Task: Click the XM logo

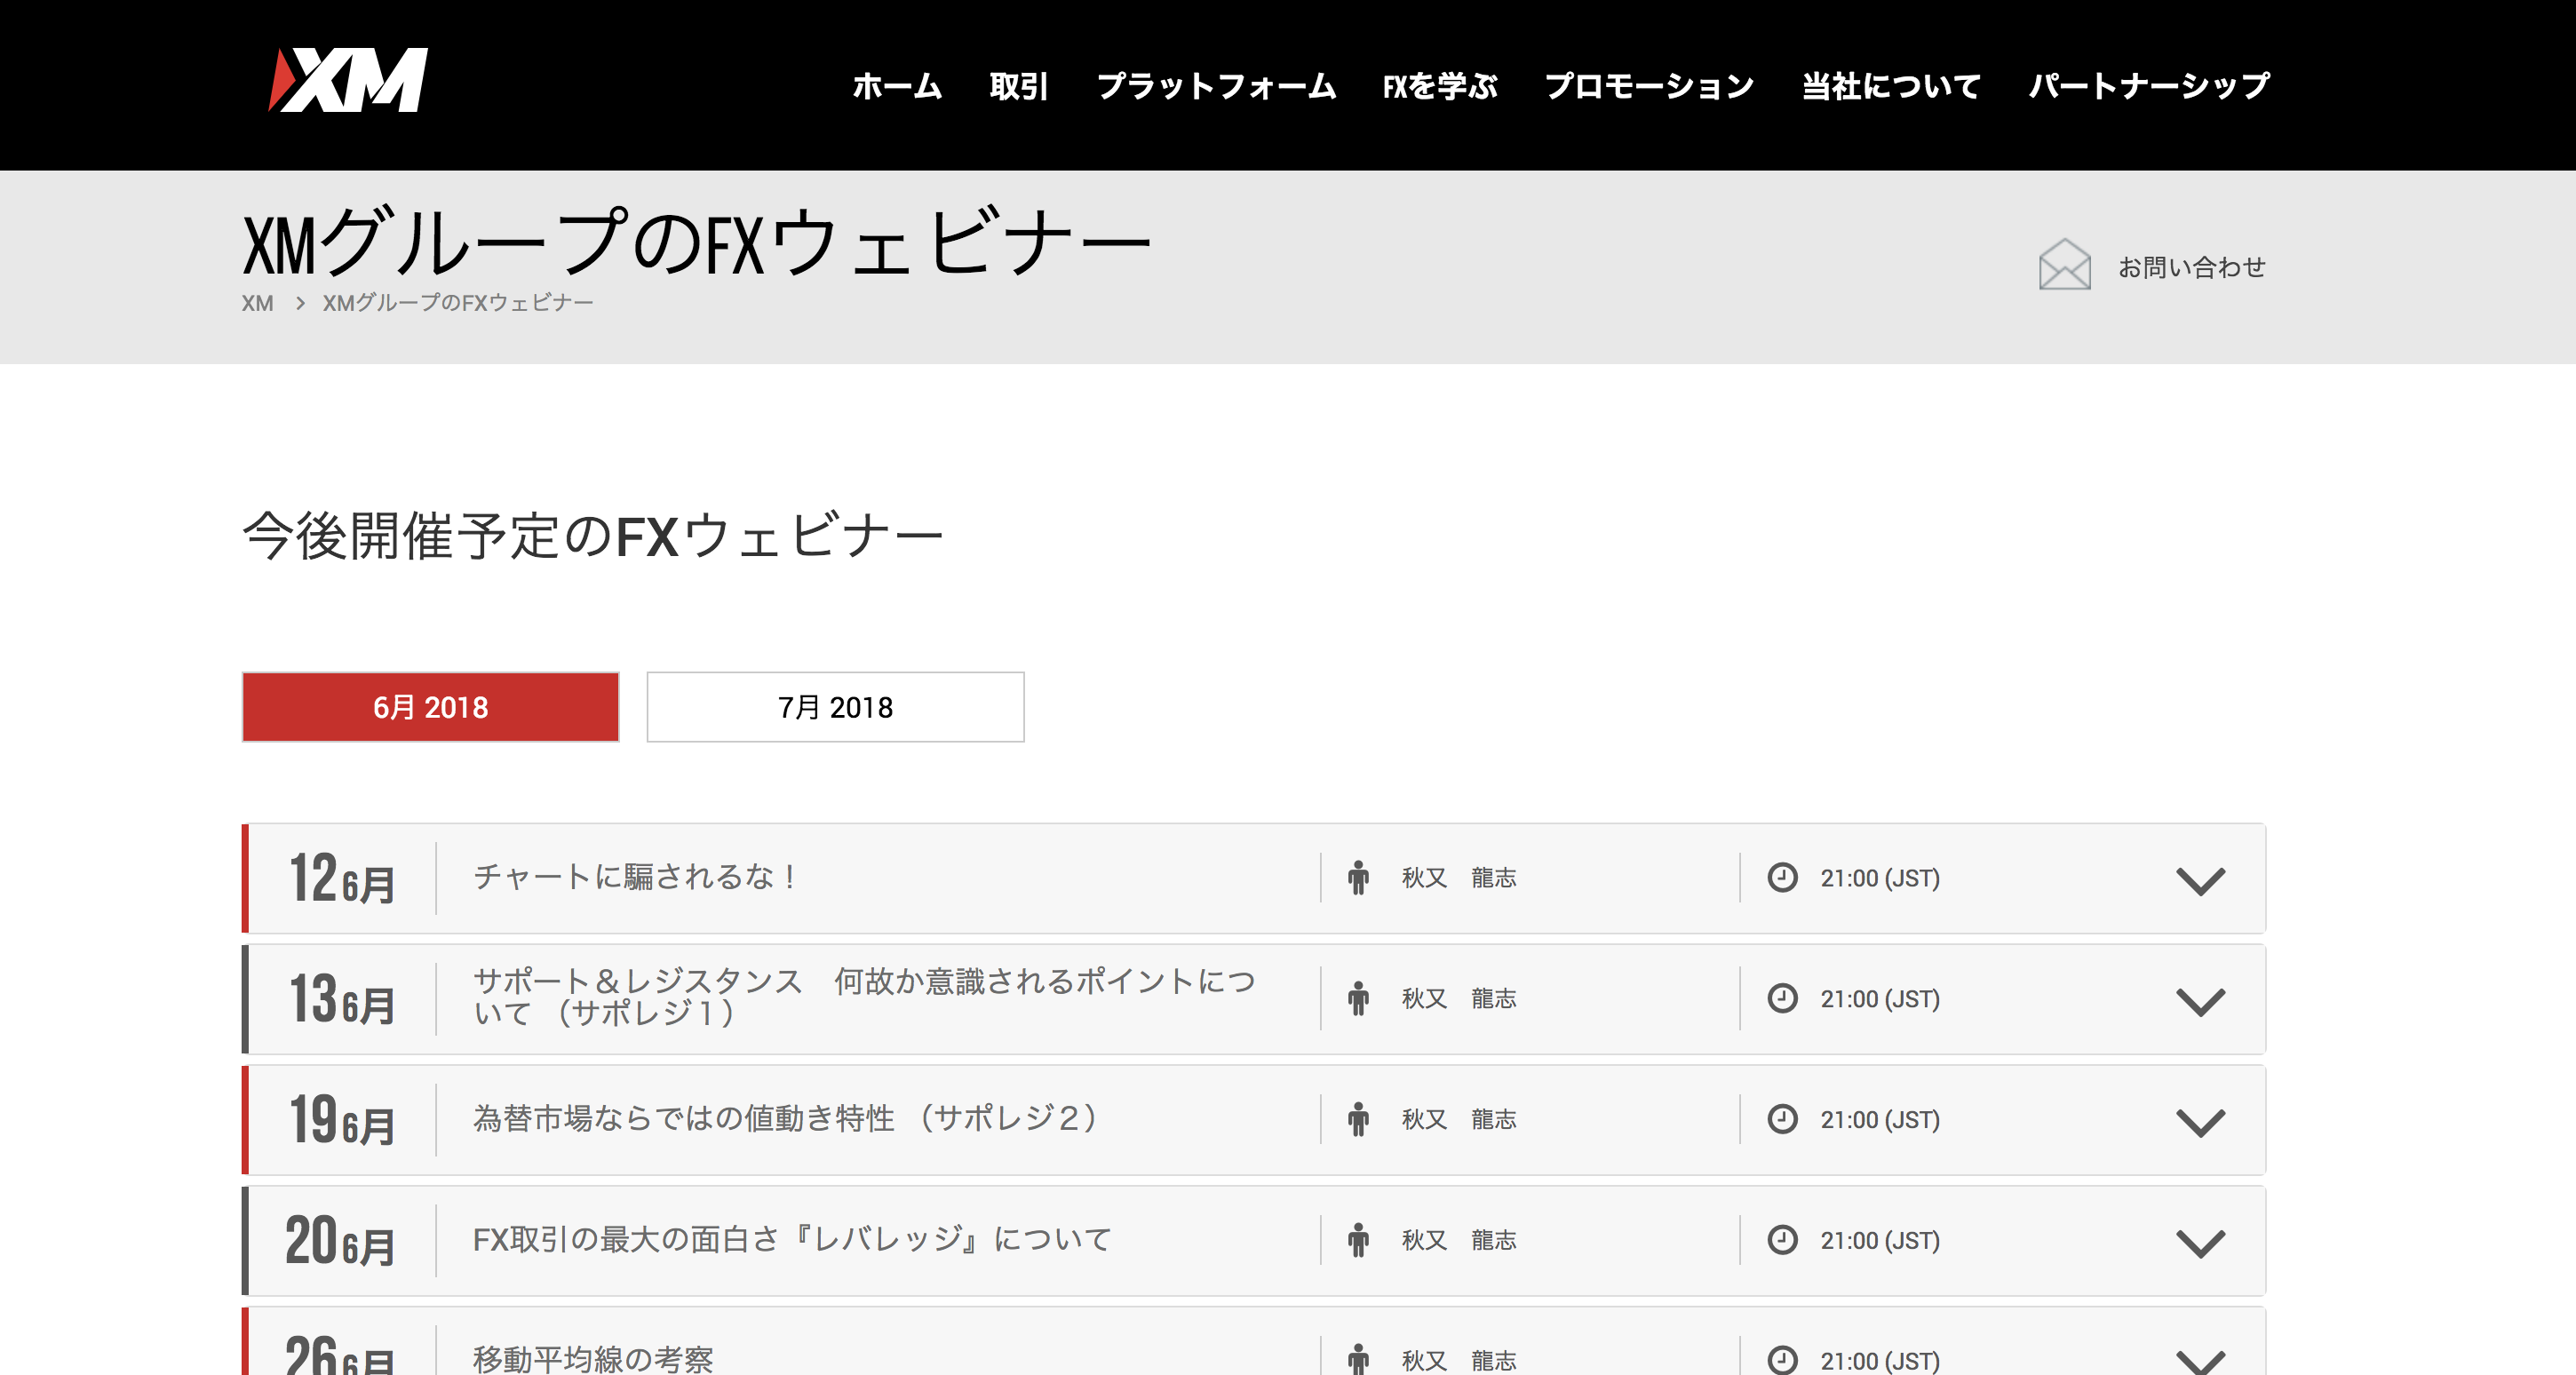Action: [x=348, y=79]
